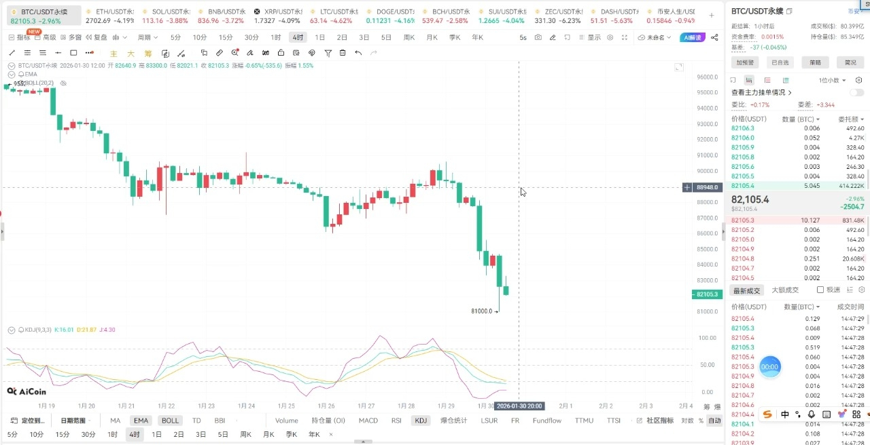Select the 1日 timeframe in top bar
The image size is (870, 445).
click(x=319, y=37)
